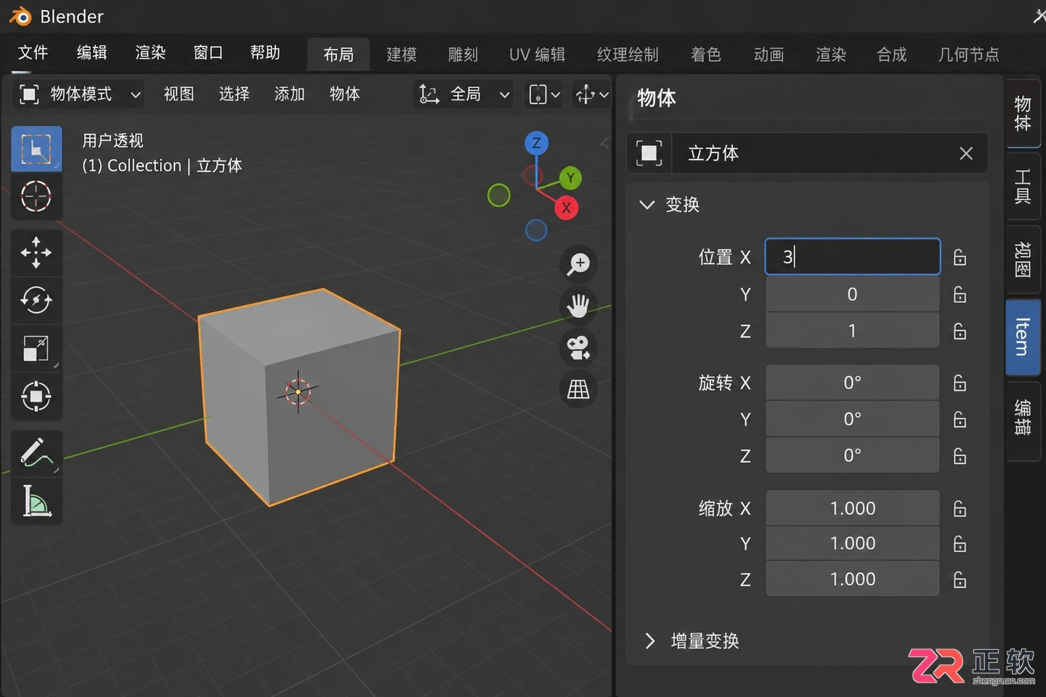The height and width of the screenshot is (697, 1046).
Task: Pick the Rotate tool
Action: pyautogui.click(x=36, y=300)
